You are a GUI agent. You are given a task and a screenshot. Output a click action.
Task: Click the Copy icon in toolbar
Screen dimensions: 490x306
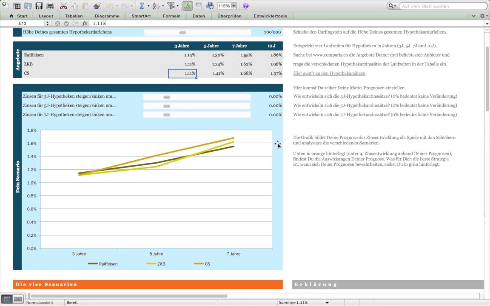point(74,6)
